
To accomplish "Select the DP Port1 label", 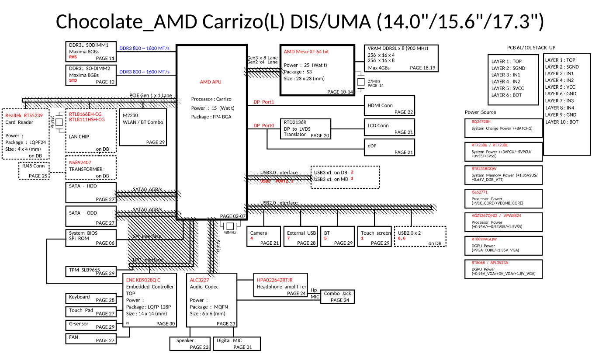I will pyautogui.click(x=264, y=102).
